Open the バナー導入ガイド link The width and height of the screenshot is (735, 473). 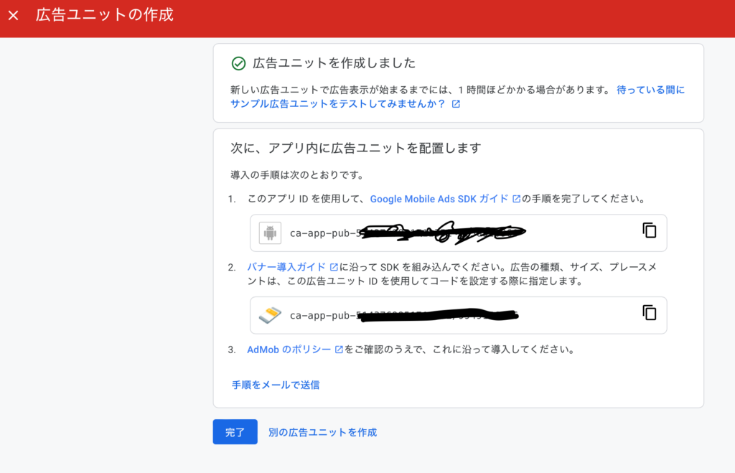286,267
